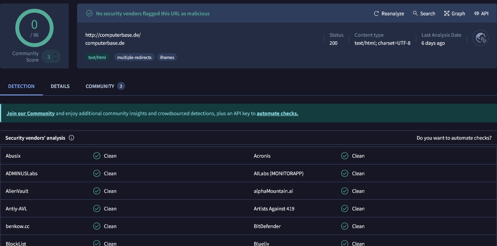This screenshot has height=246, width=497.
Task: Click the COMMUNITY tab count badge 3
Action: click(x=121, y=86)
